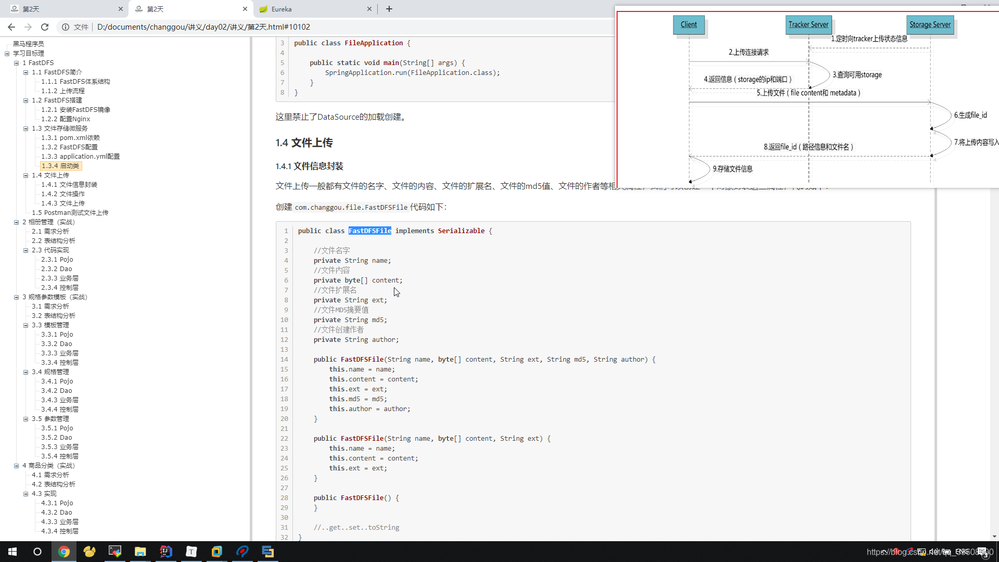Click the address bar URL field
Screen dimensions: 999x562
tap(203, 27)
